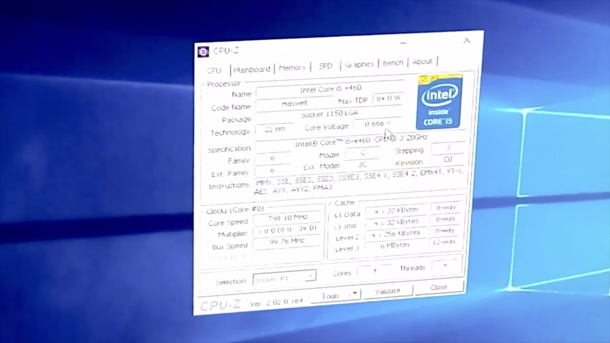Click the Multiplier value field
This screenshot has height=343, width=610.
[287, 230]
